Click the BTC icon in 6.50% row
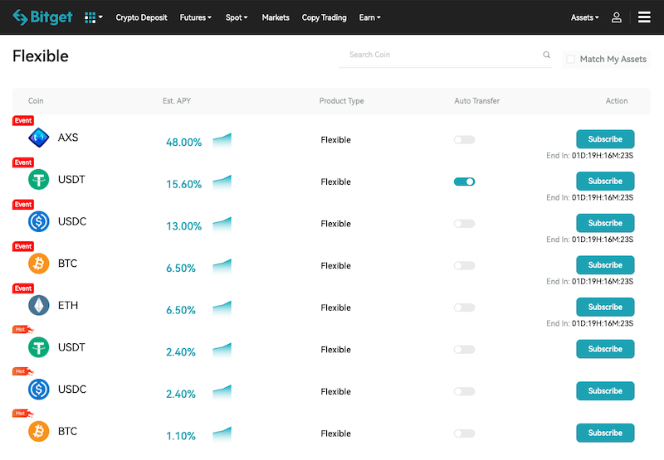664x460 pixels. (38, 264)
